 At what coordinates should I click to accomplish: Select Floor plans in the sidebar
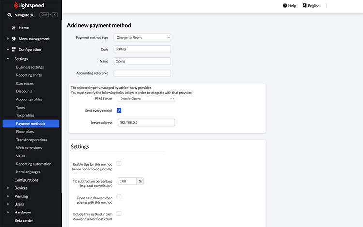pos(25,131)
